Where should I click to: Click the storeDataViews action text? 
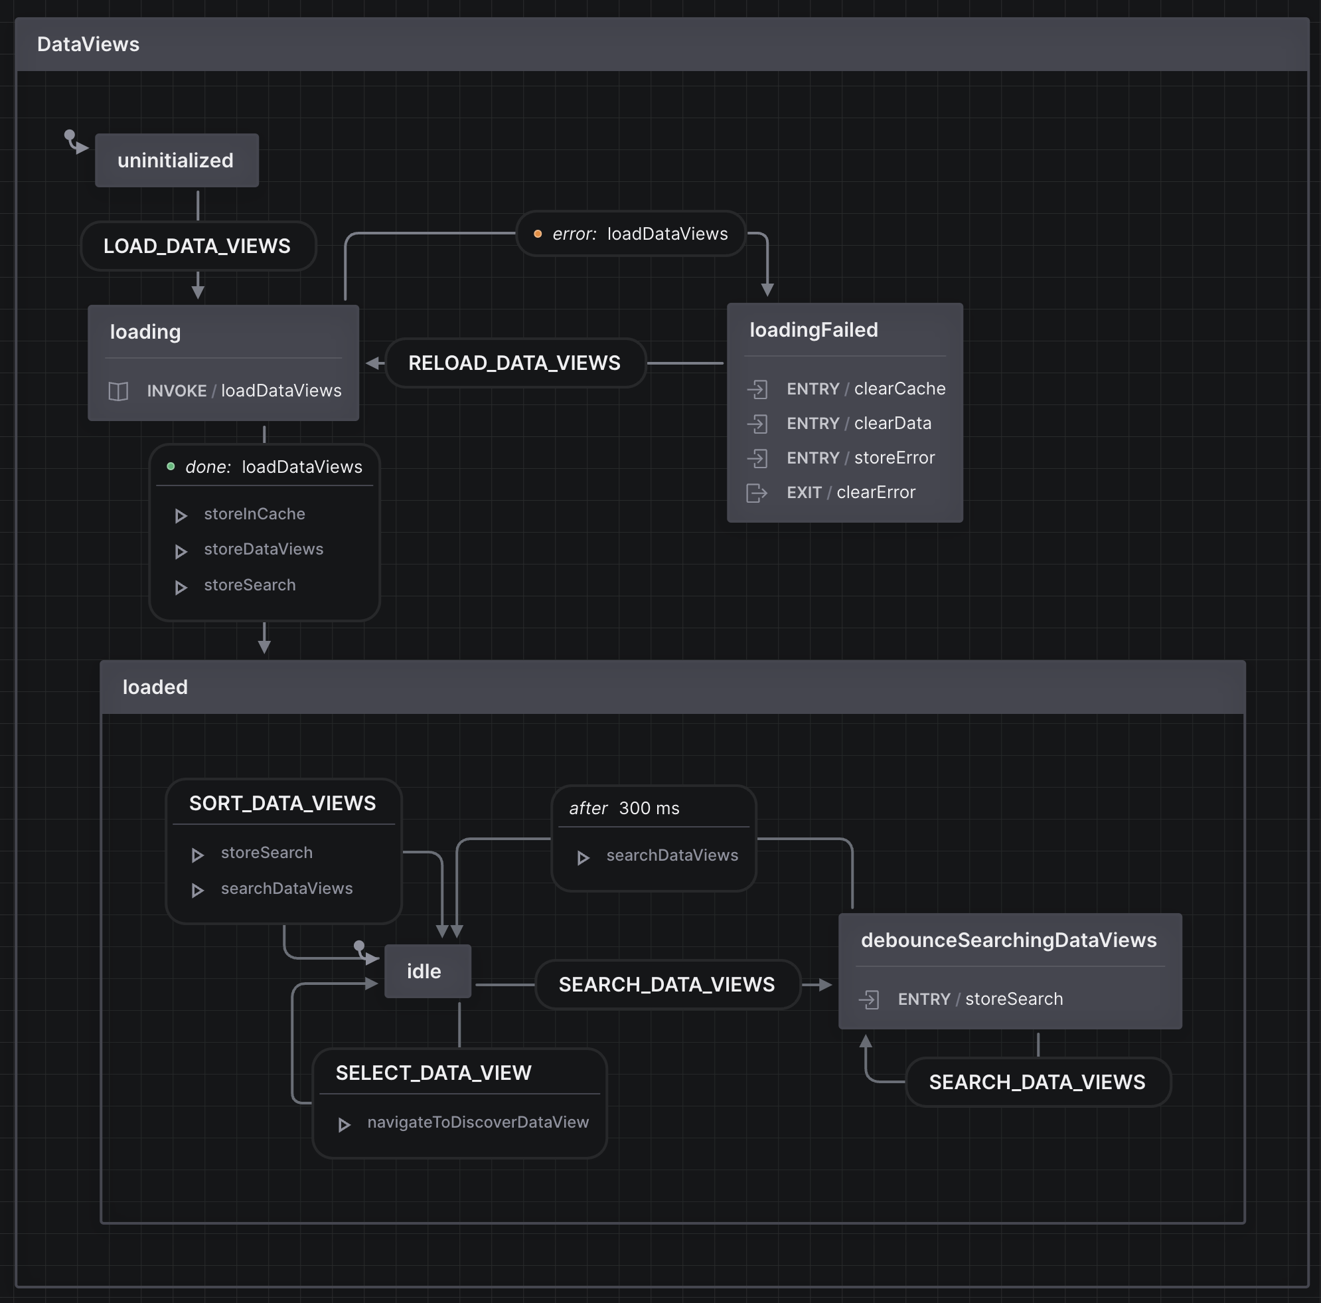[x=264, y=549]
